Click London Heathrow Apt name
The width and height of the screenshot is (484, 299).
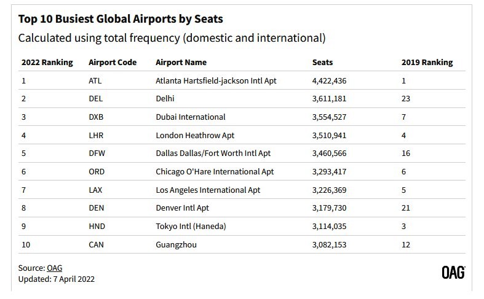(x=195, y=135)
